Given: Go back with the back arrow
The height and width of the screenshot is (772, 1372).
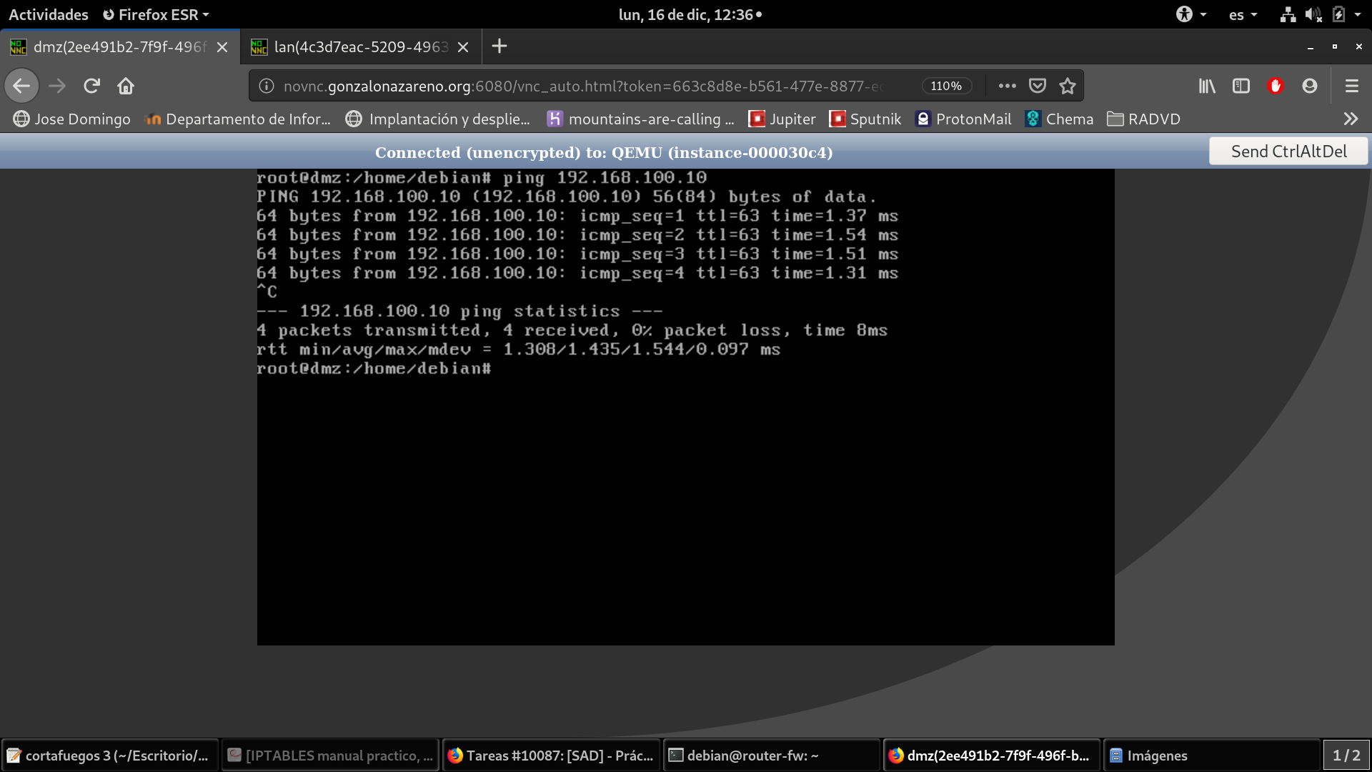Looking at the screenshot, I should [21, 86].
